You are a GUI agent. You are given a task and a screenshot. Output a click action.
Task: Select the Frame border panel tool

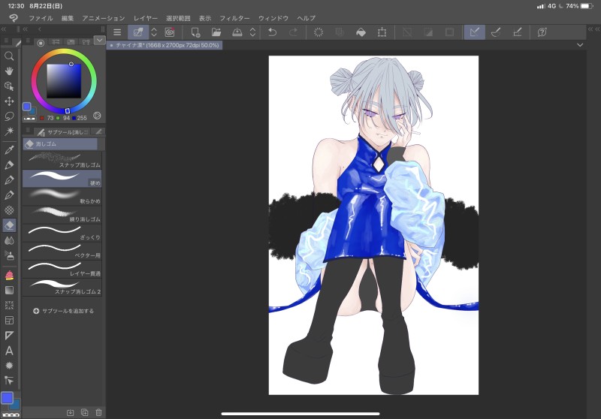pos(9,320)
